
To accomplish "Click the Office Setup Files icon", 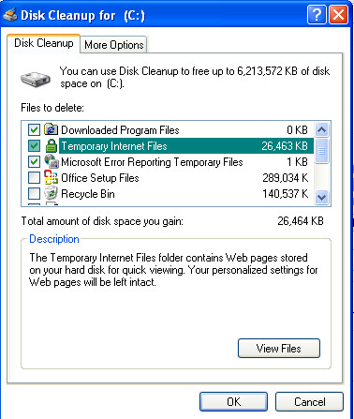I will [x=51, y=177].
